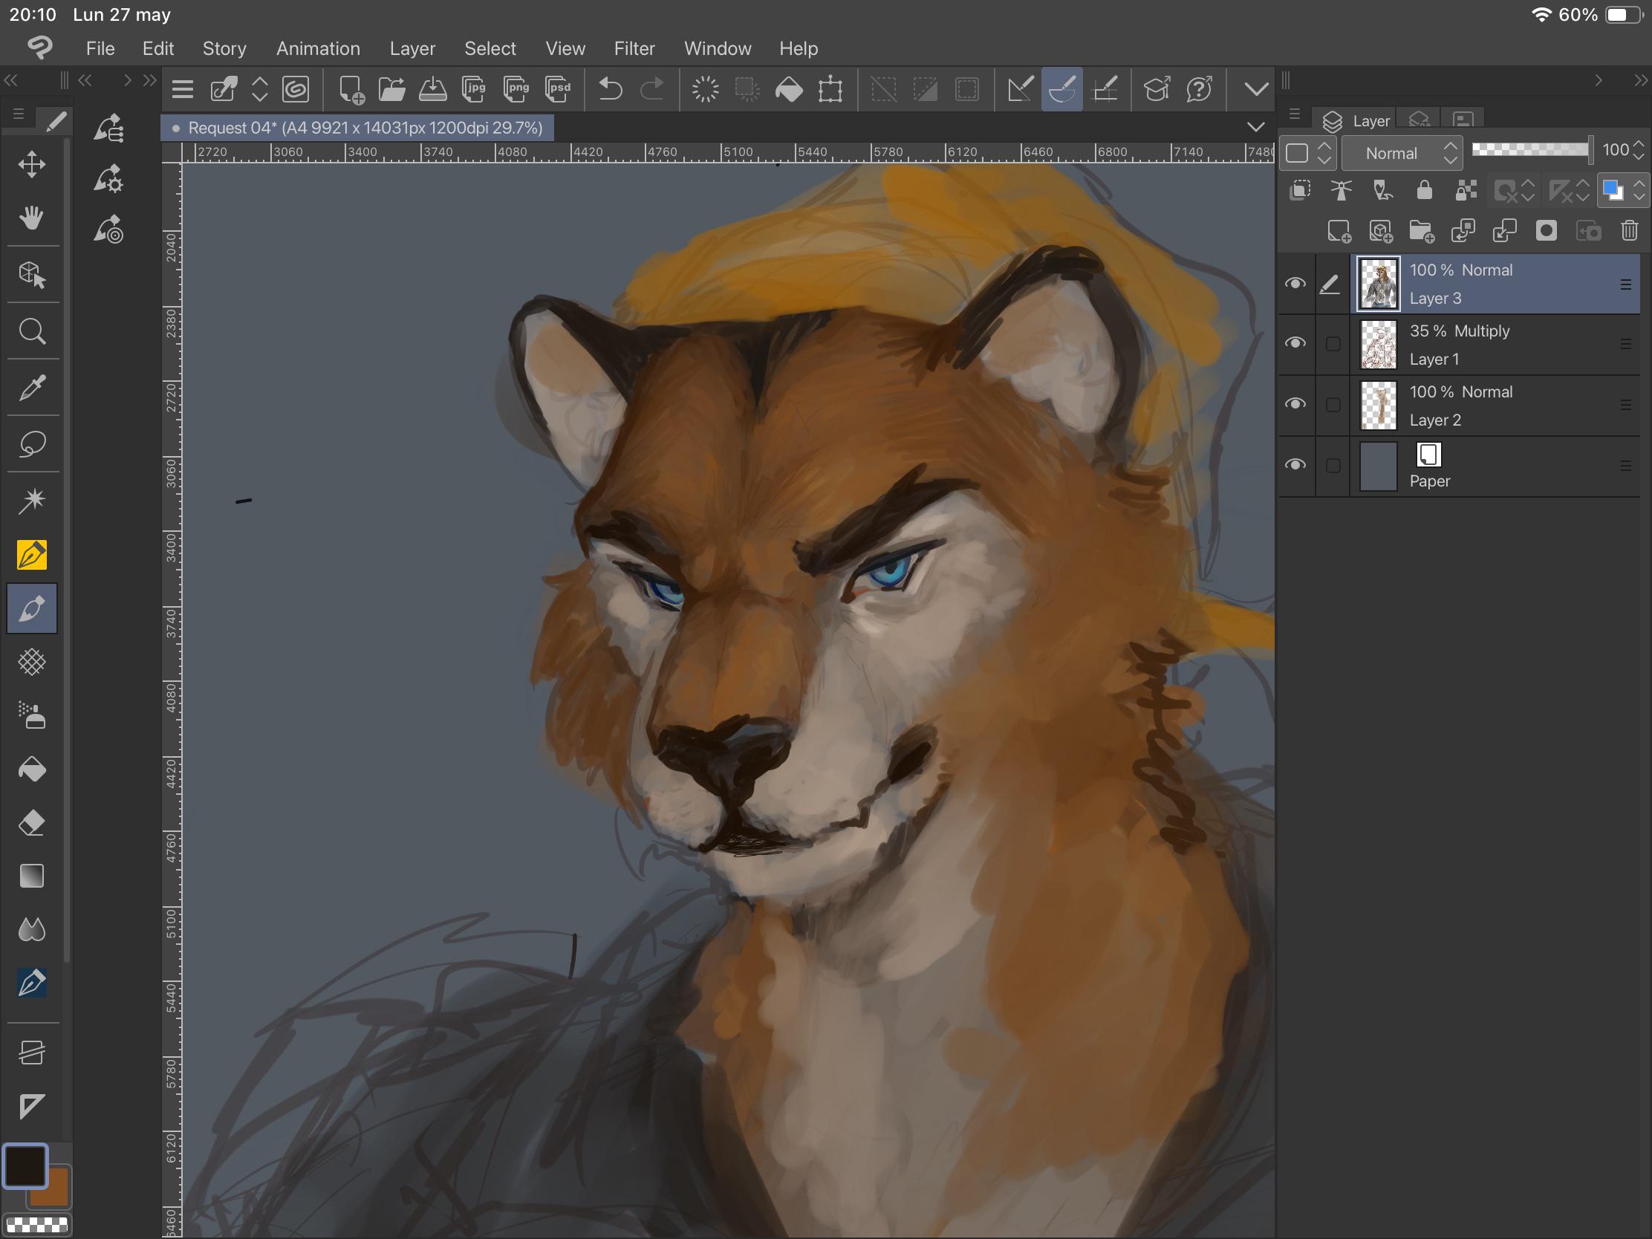Viewport: 1652px width, 1239px height.
Task: Open the Filter menu
Action: pos(634,48)
